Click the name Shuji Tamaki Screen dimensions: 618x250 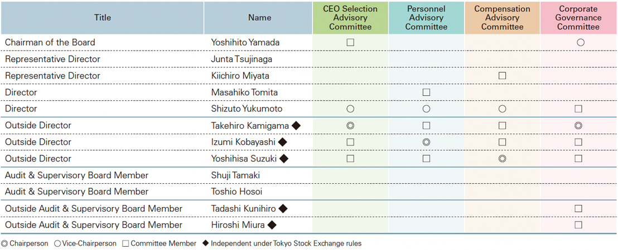coord(236,175)
